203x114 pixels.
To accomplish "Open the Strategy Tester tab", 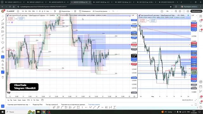I will pos(52,104).
